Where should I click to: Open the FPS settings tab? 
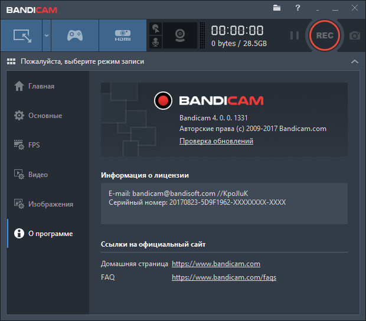click(34, 145)
